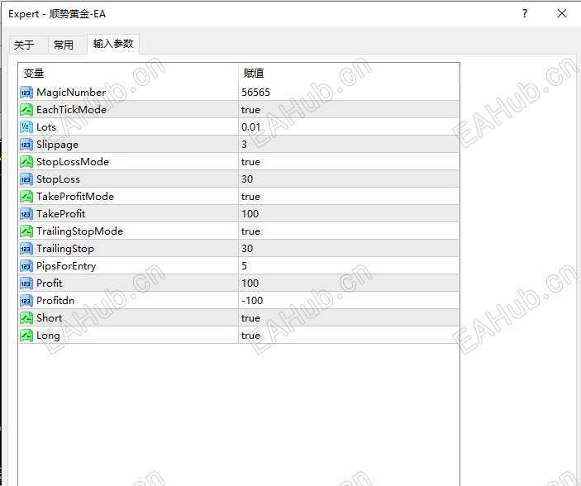Click the integer icon beside Profitdn
The width and height of the screenshot is (581, 486).
(26, 301)
